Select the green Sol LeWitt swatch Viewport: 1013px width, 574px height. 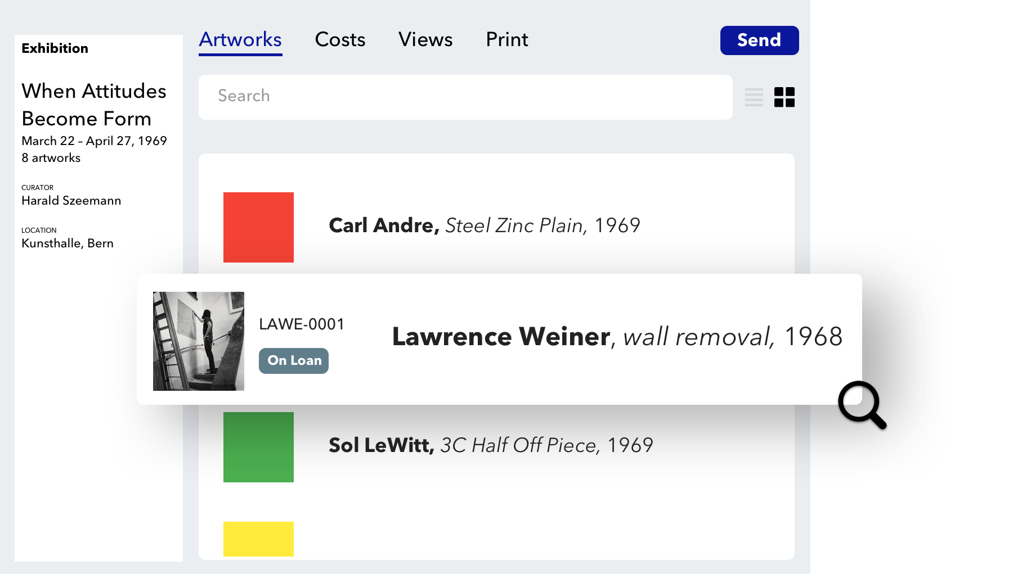pyautogui.click(x=258, y=447)
